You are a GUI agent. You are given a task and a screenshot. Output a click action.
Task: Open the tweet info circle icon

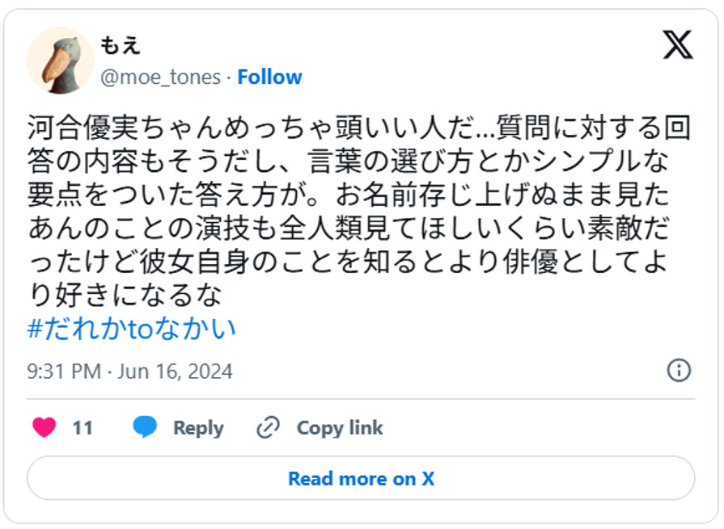(678, 371)
